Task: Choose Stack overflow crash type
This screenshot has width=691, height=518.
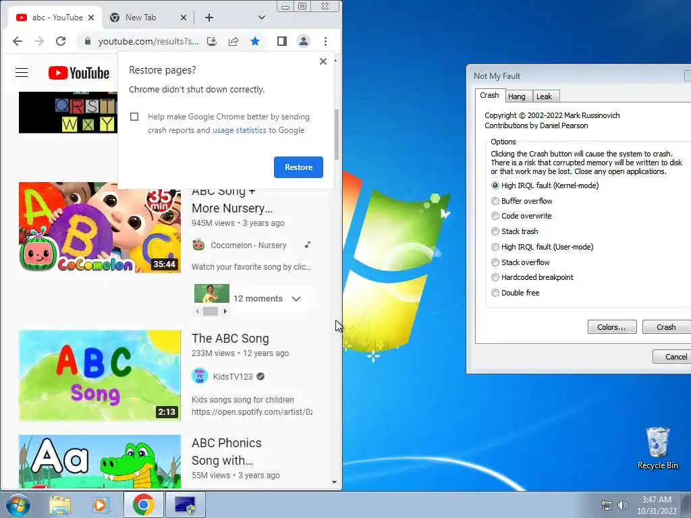Action: 495,262
